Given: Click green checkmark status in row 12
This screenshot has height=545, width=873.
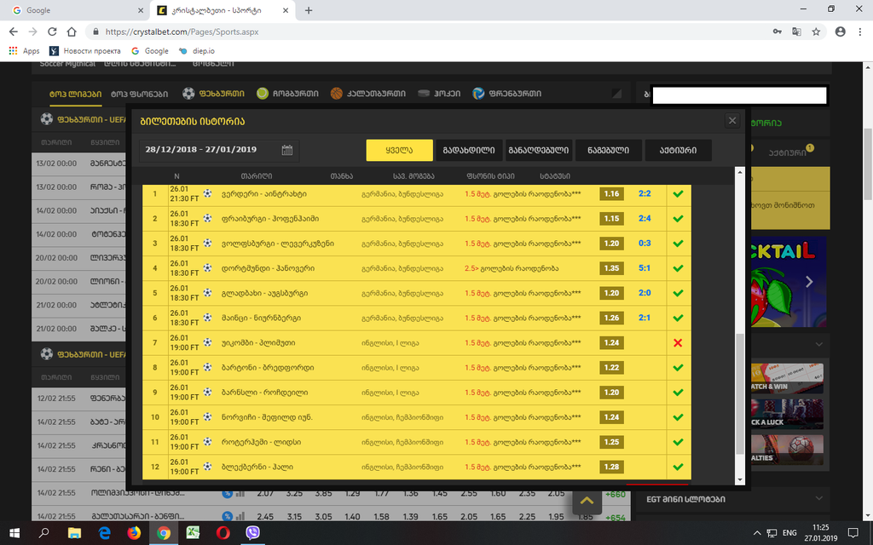Looking at the screenshot, I should (678, 468).
